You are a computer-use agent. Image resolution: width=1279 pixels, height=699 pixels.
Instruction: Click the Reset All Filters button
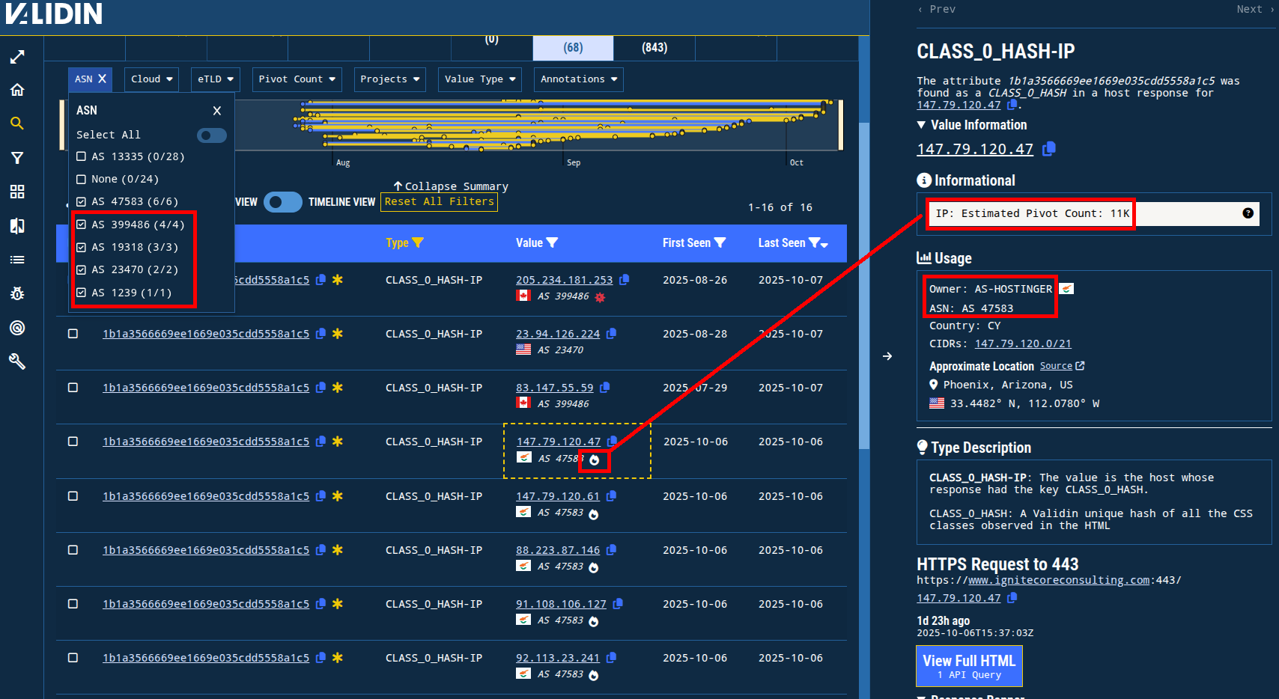(x=439, y=201)
